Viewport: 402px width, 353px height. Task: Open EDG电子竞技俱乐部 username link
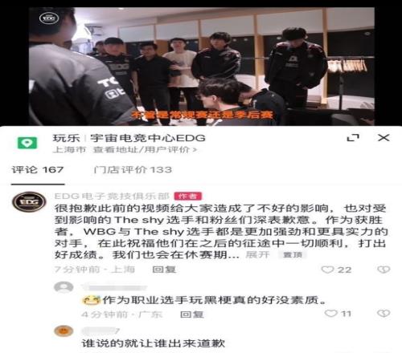112,196
